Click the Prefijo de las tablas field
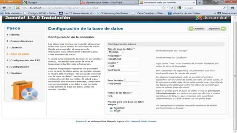The width and height of the screenshot is (237, 133). point(124,96)
